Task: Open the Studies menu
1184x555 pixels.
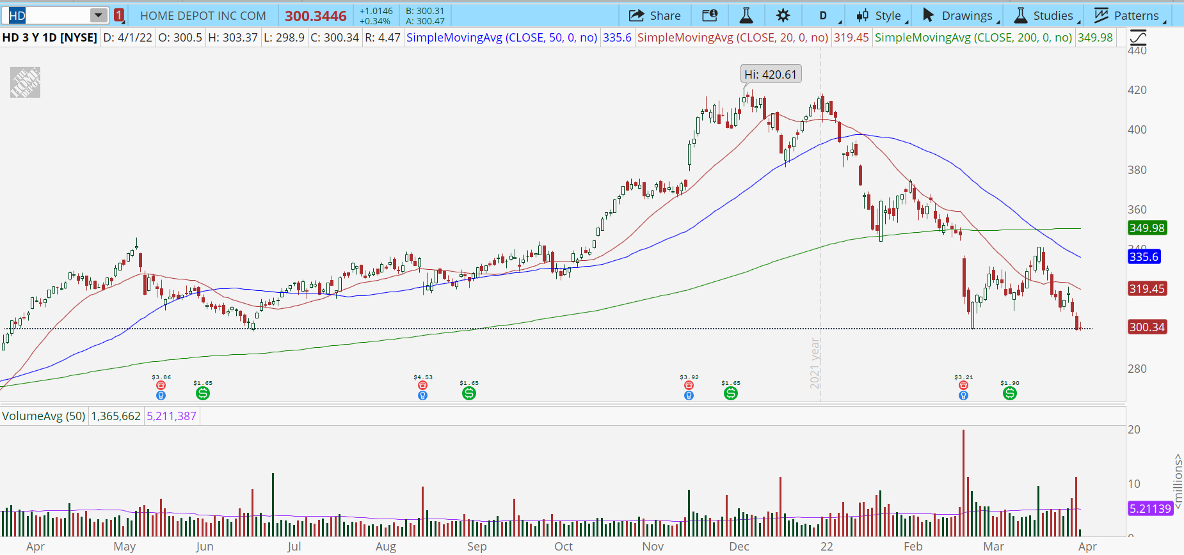Action: [x=1046, y=15]
